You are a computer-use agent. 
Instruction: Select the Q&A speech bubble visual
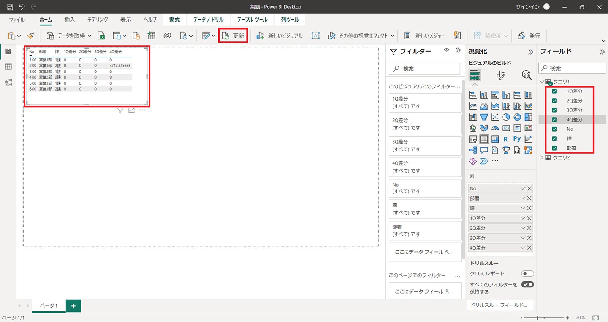(484, 150)
